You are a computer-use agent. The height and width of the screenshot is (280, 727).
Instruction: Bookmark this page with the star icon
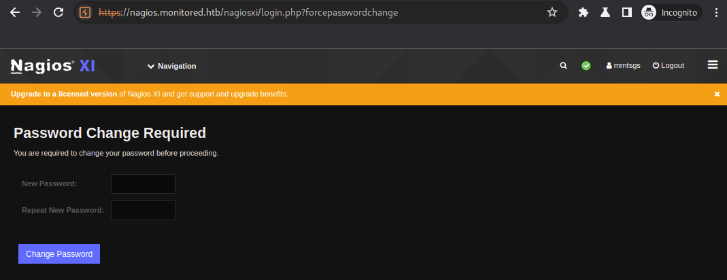pyautogui.click(x=552, y=12)
